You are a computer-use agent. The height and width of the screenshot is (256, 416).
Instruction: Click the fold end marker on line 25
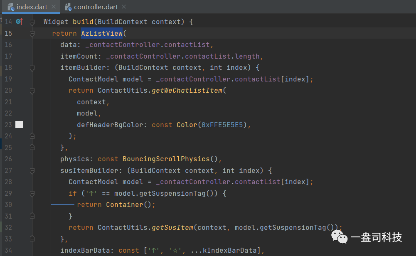click(32, 148)
